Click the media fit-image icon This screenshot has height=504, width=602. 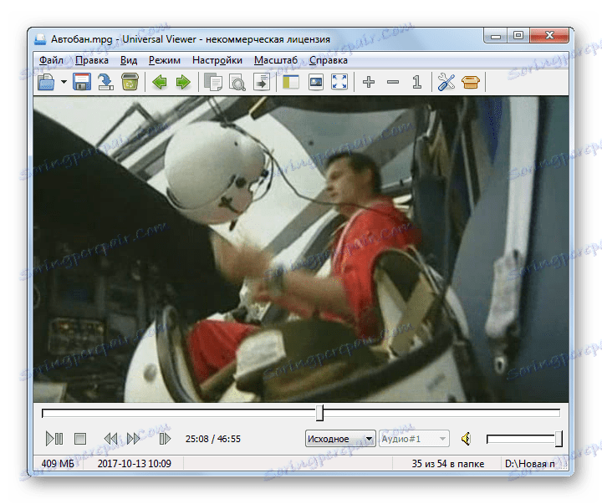point(315,82)
